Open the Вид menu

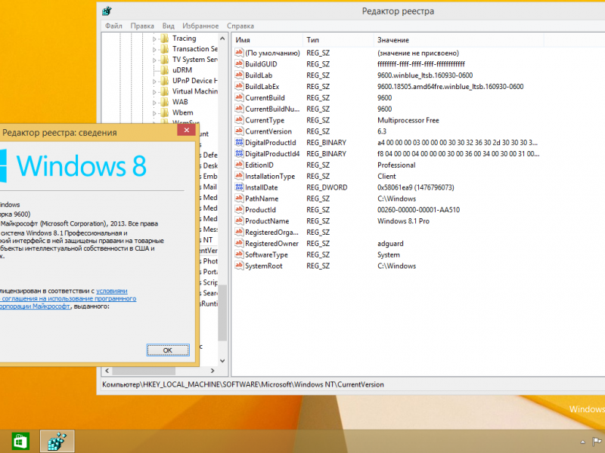168,26
